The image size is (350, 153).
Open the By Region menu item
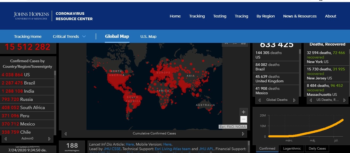click(x=266, y=16)
